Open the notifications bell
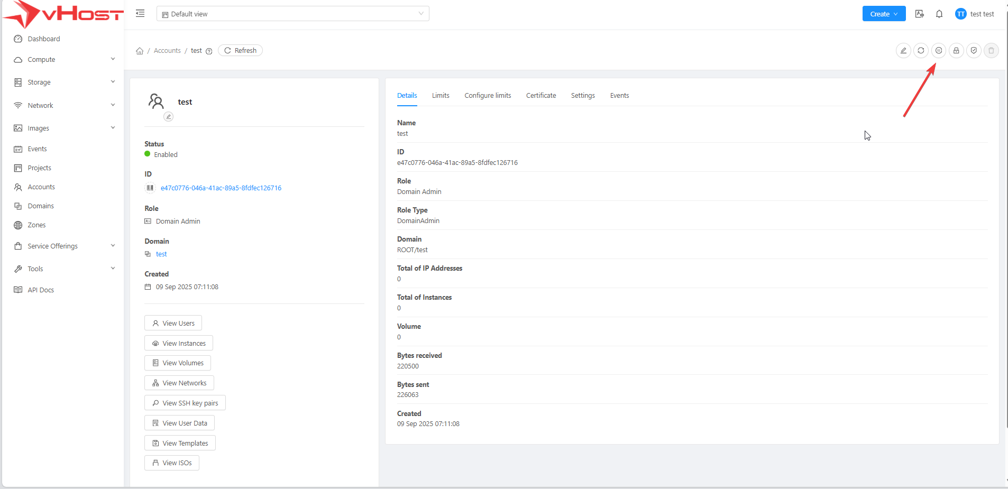 [x=939, y=14]
